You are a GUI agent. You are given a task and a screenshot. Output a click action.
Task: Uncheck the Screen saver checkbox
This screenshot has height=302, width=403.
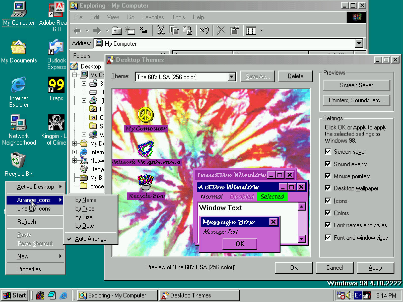328,151
